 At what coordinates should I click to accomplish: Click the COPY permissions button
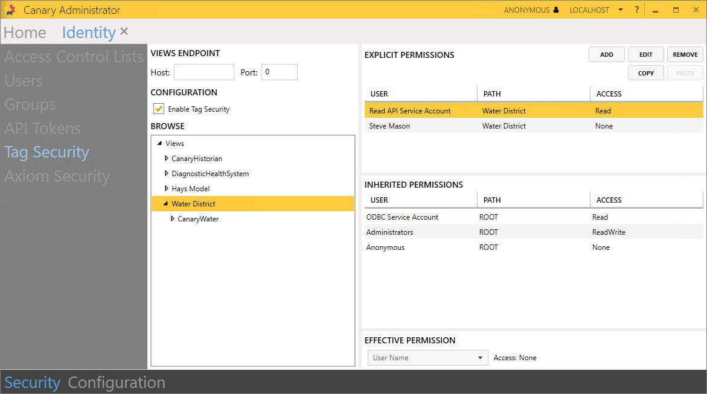(645, 73)
